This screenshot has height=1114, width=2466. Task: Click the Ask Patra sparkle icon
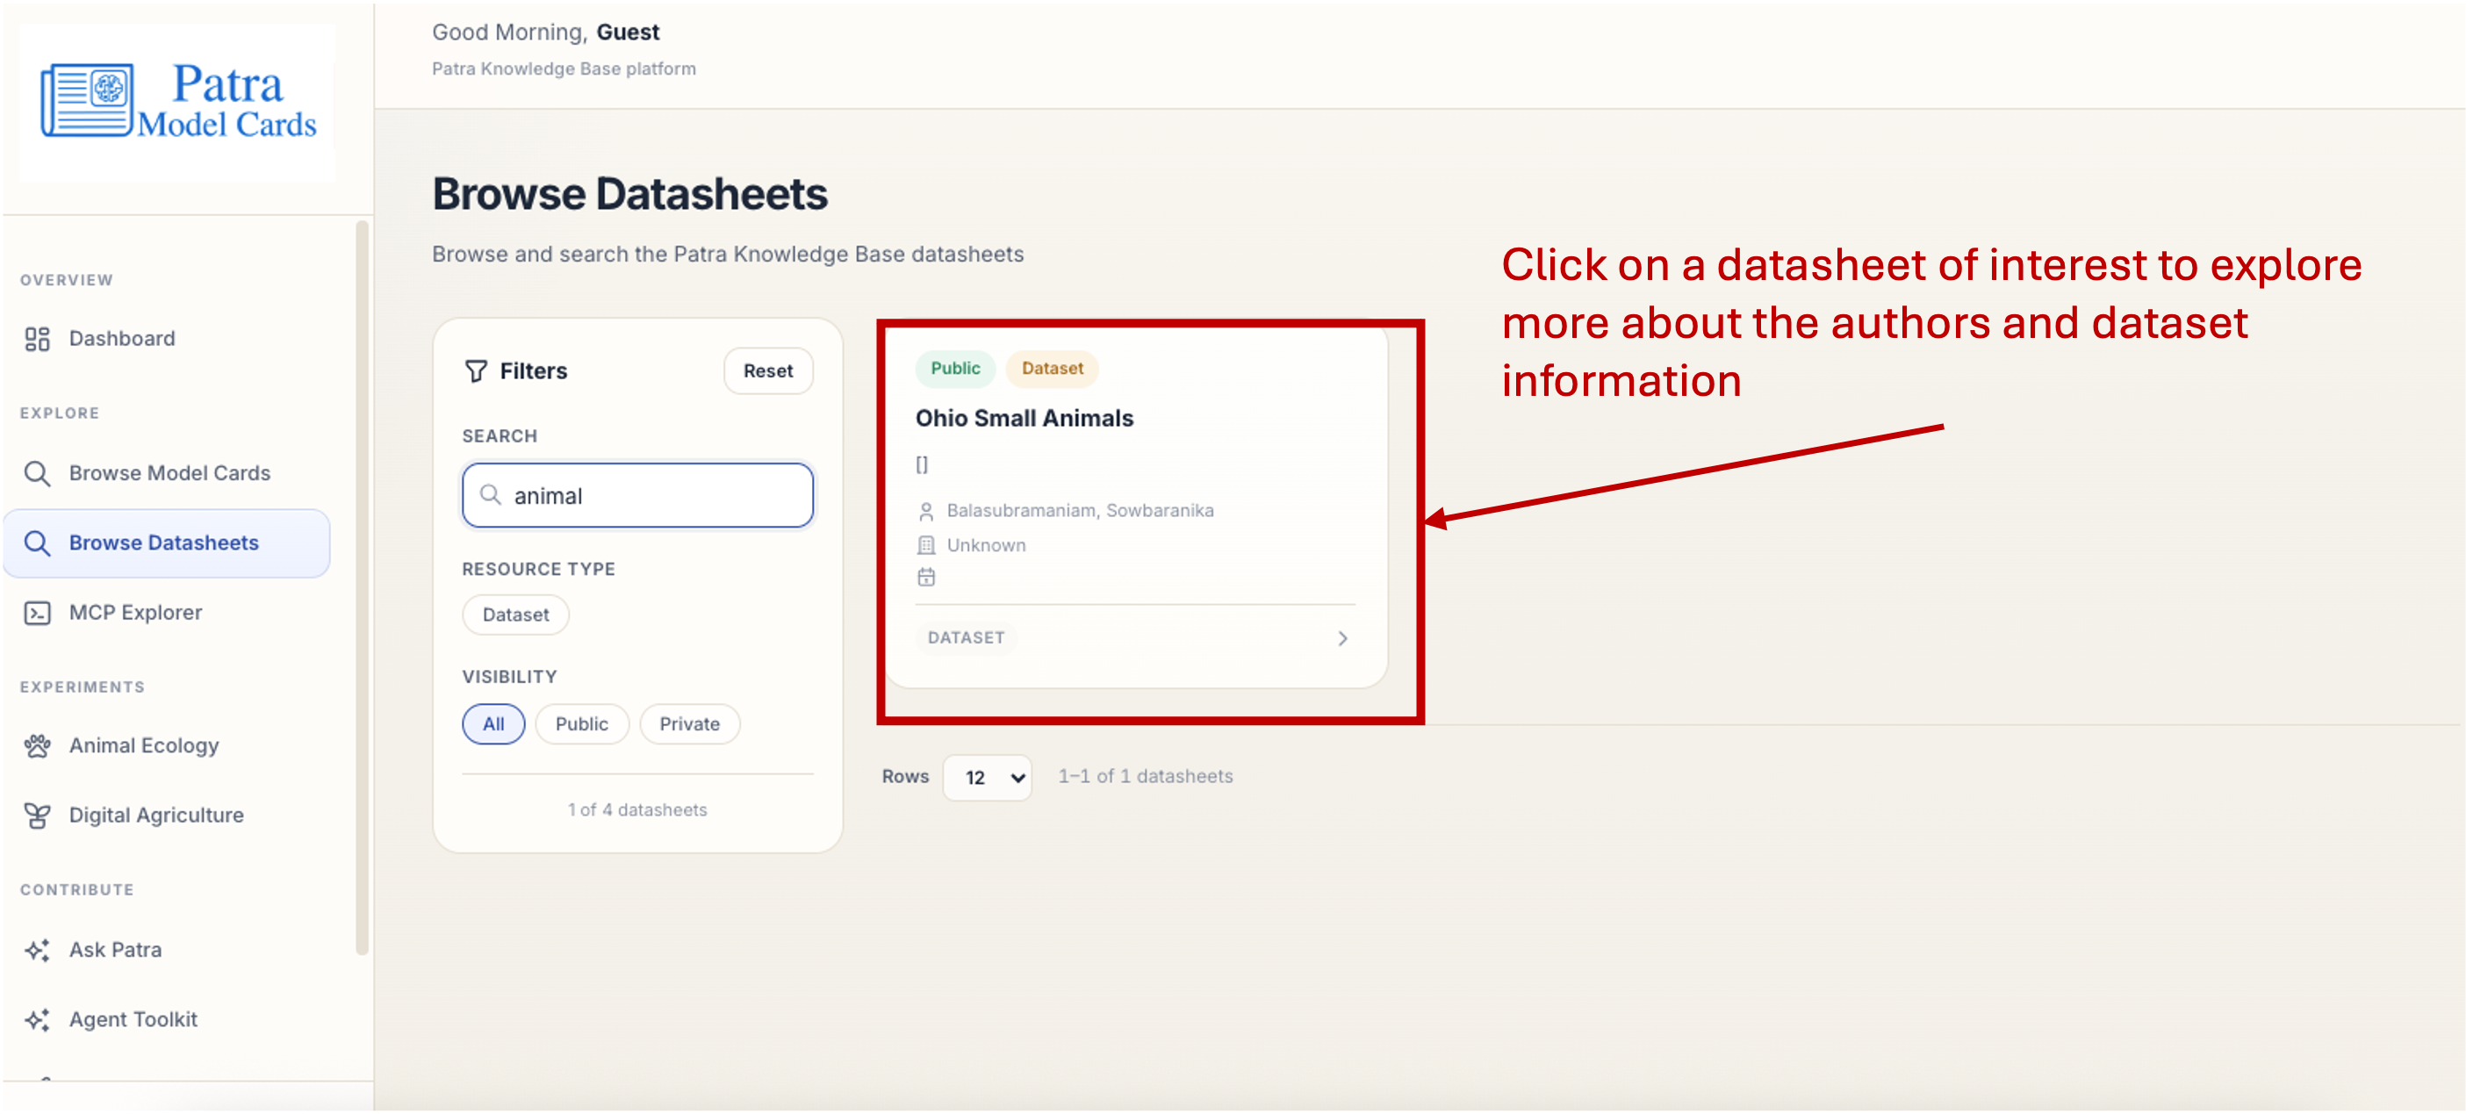38,951
